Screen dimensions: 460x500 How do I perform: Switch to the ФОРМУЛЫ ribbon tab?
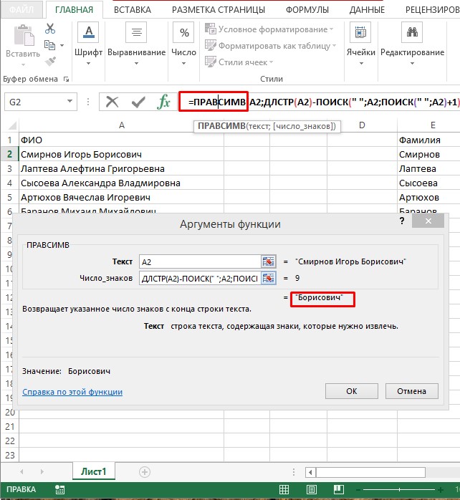(x=307, y=10)
